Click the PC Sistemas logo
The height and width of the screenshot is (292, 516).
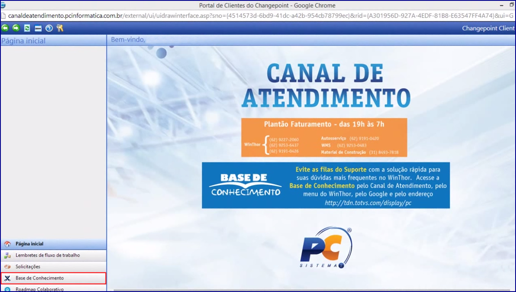(x=326, y=247)
